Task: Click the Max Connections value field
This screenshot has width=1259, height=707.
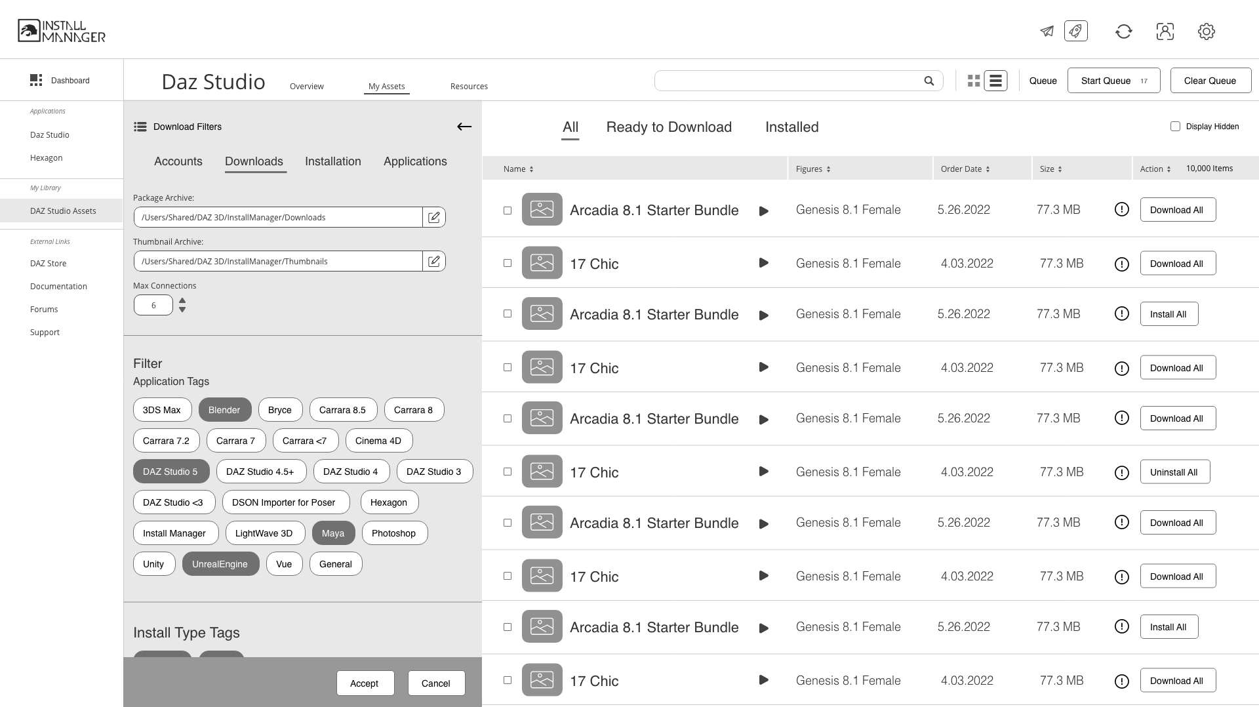Action: pos(153,306)
